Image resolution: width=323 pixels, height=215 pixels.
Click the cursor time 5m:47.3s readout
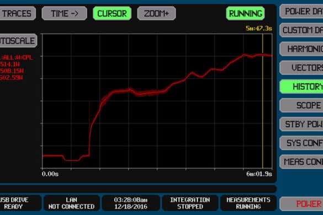pyautogui.click(x=259, y=29)
